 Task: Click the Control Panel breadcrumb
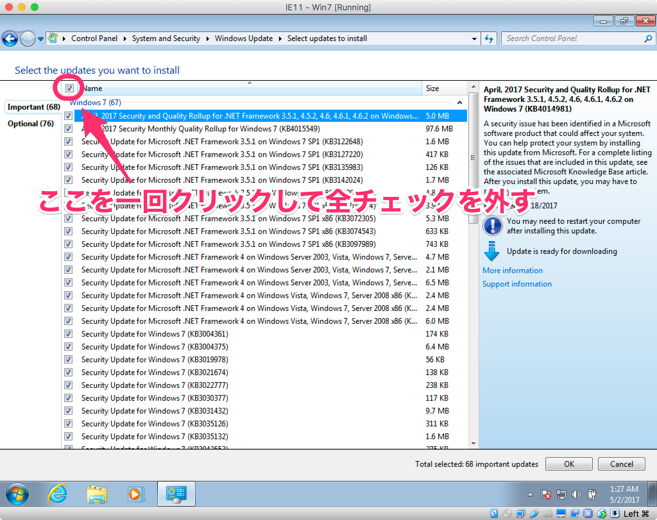94,38
